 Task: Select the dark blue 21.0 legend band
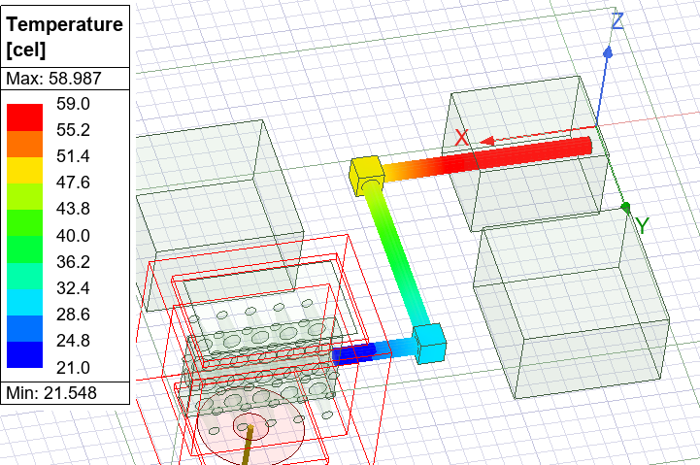click(x=24, y=354)
